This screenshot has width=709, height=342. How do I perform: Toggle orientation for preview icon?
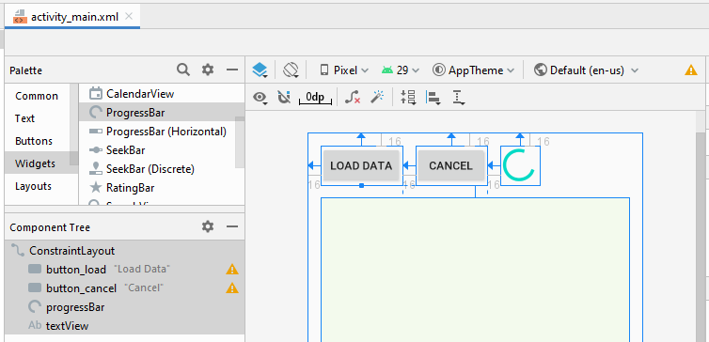(291, 70)
